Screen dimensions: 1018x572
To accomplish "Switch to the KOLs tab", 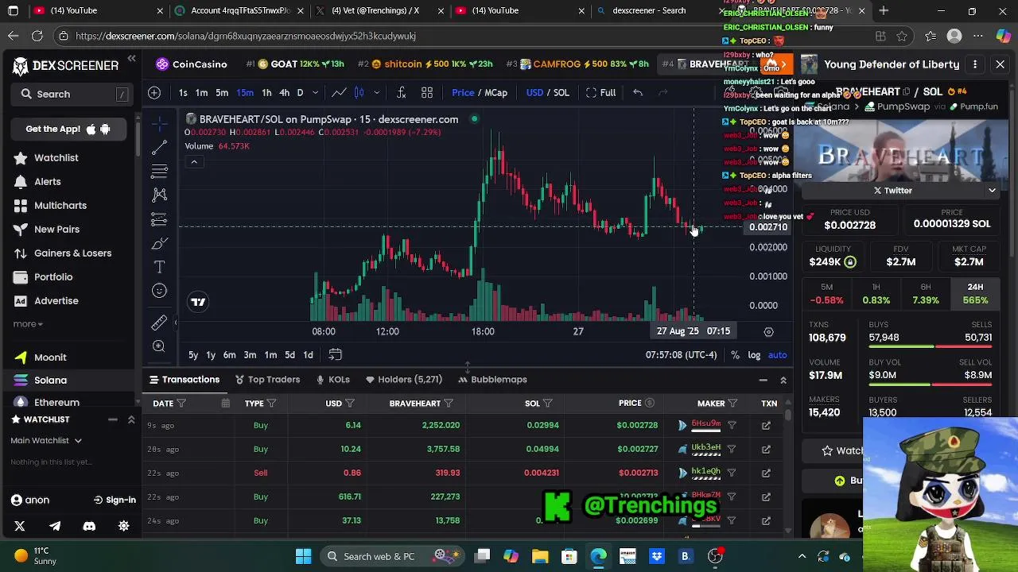I will point(333,380).
